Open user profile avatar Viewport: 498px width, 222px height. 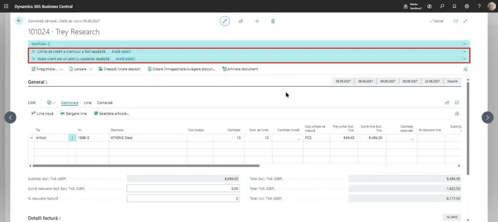tap(491, 6)
